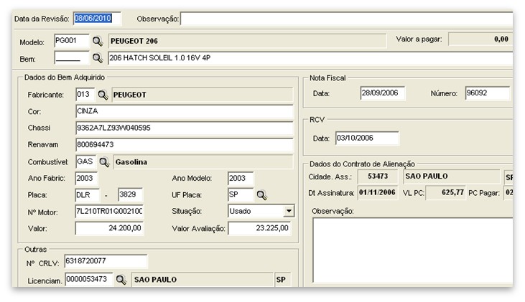Edit Placa digits 3829 field
The height and width of the screenshot is (302, 525).
coord(131,194)
